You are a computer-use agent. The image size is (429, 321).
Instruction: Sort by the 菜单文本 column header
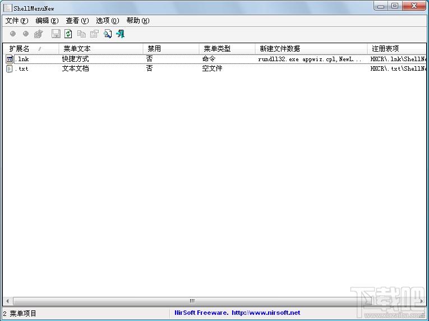(x=101, y=49)
